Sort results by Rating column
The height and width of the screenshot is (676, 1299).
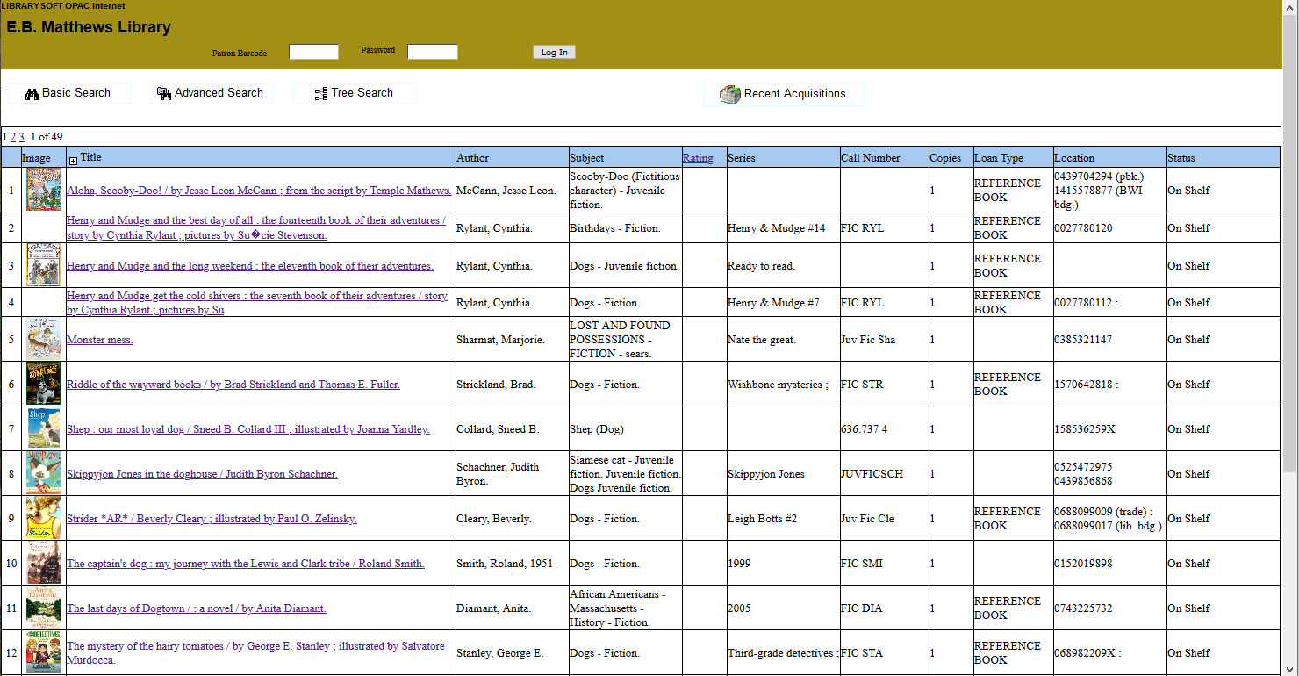[x=698, y=158]
